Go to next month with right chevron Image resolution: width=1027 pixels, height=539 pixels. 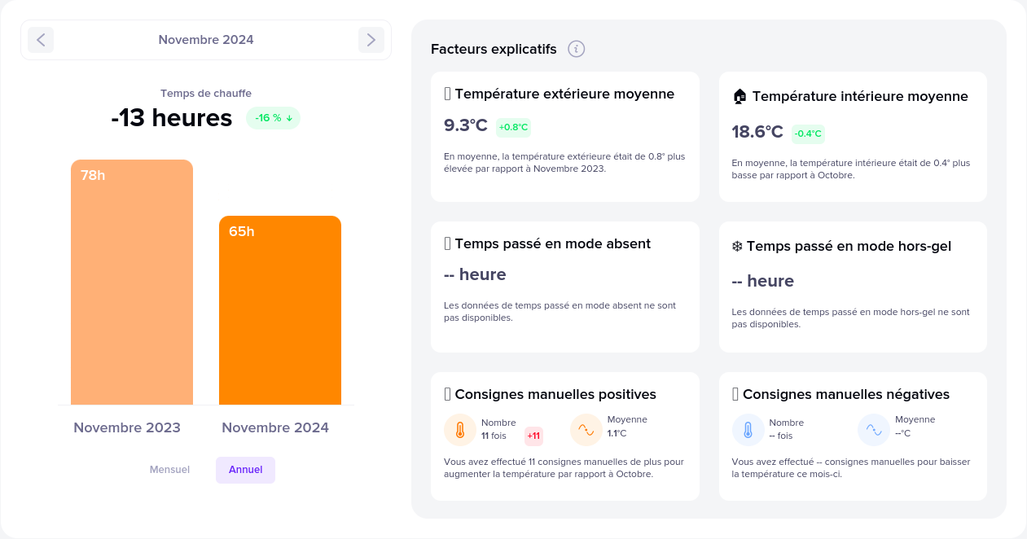tap(371, 40)
